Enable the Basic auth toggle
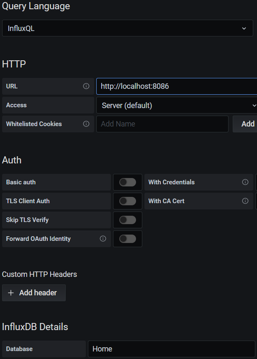 [128, 182]
